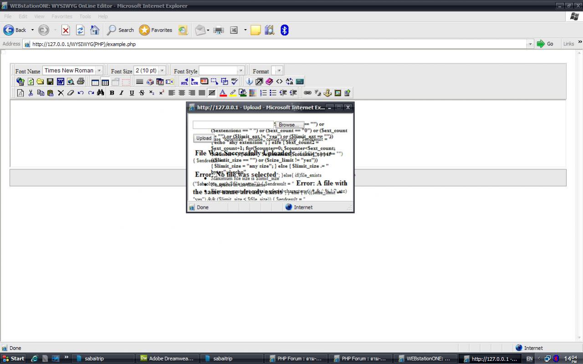Undo the last edit
The width and height of the screenshot is (583, 364).
click(81, 93)
